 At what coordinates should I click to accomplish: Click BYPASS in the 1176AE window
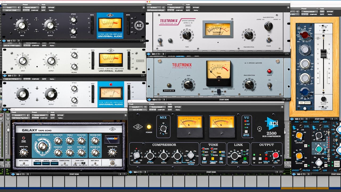pos(51,7)
